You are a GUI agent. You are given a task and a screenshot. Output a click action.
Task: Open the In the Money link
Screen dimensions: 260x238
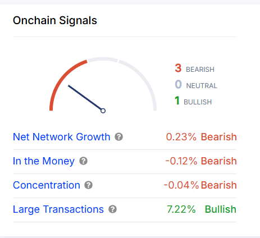pos(44,161)
